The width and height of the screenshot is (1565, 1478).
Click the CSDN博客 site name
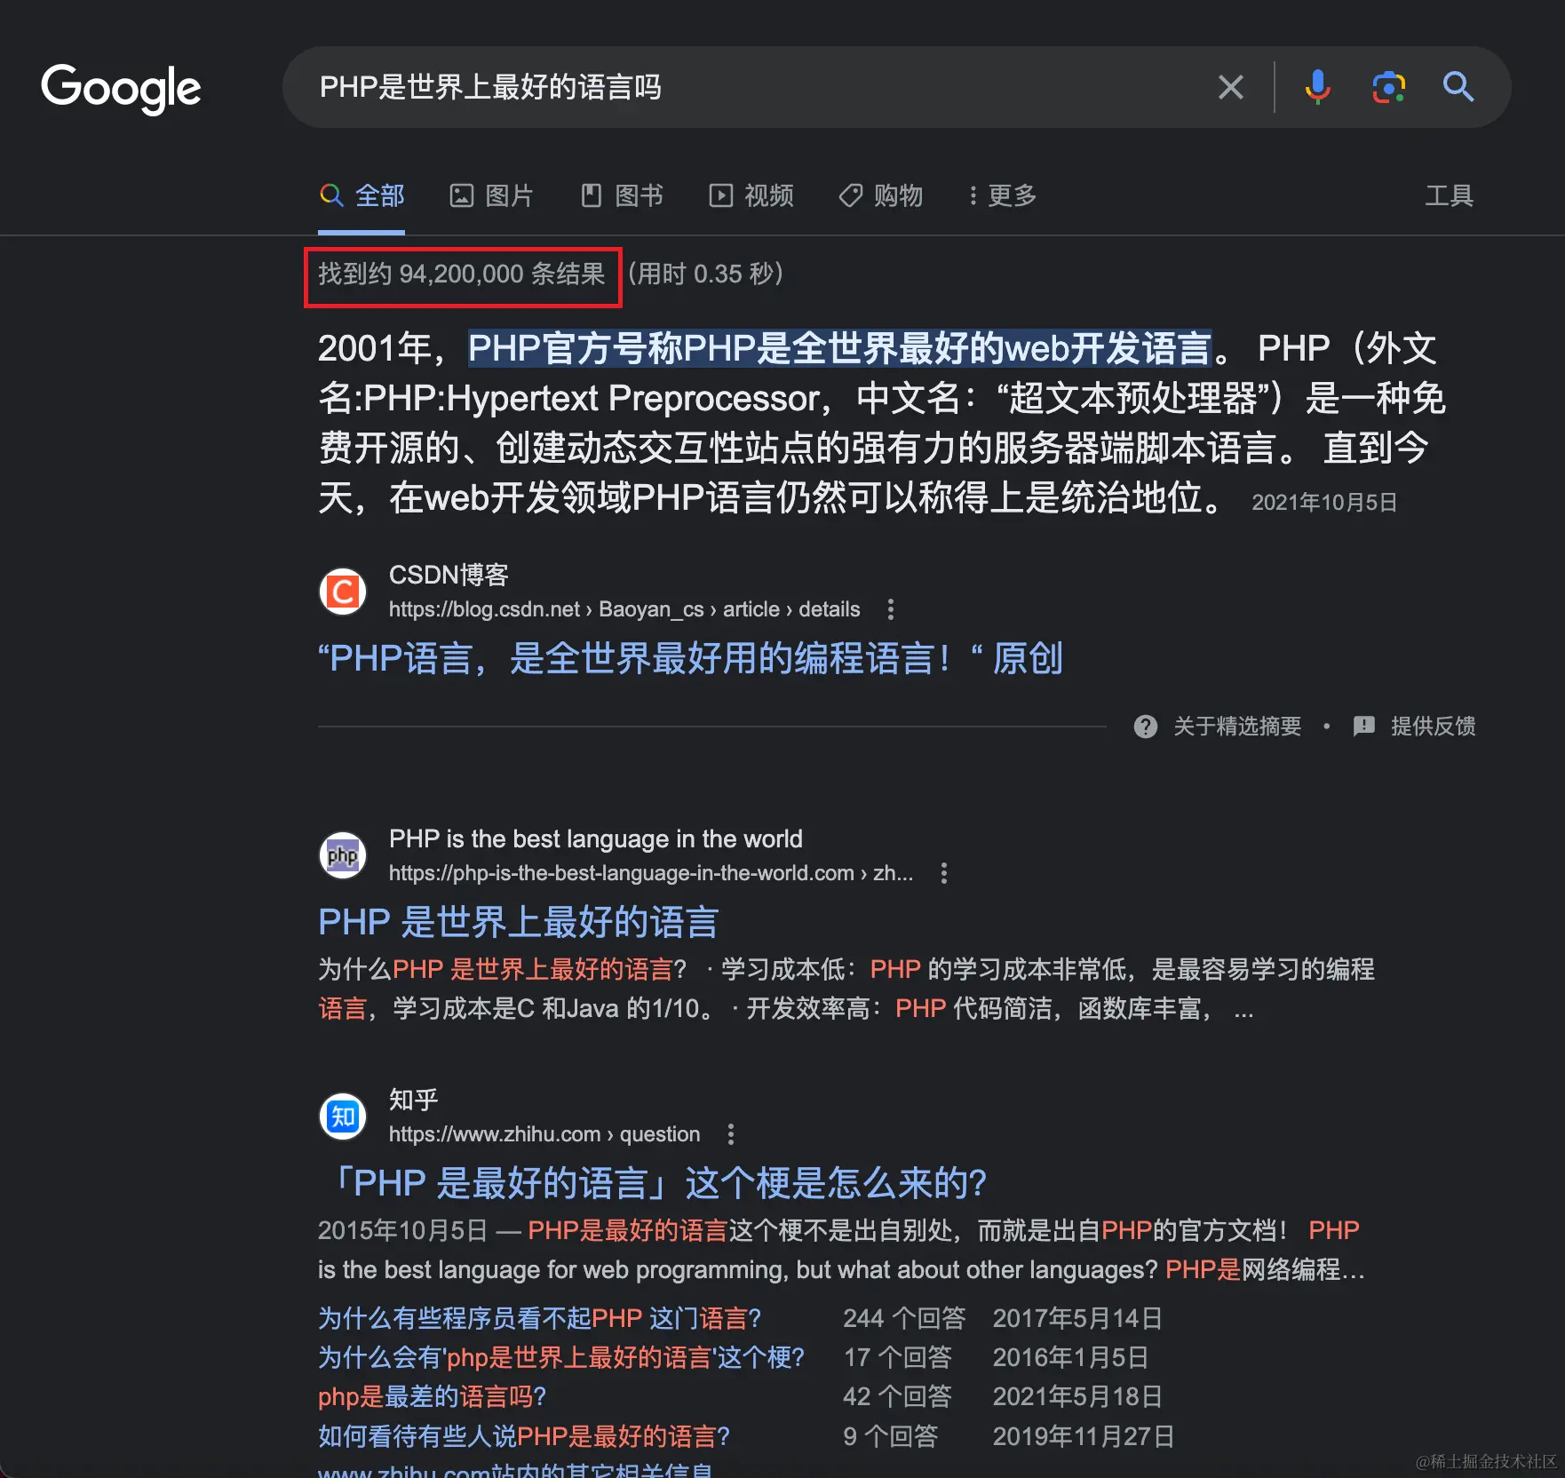coord(449,575)
